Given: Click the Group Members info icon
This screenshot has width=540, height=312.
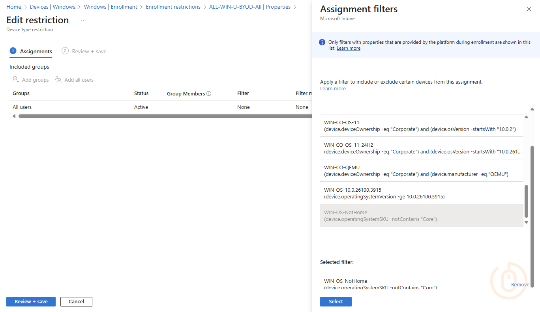Looking at the screenshot, I should point(209,94).
